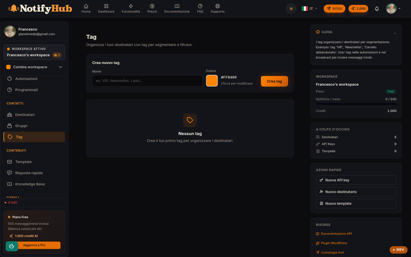Click the Nuovo destinatario quick action

pos(356,192)
